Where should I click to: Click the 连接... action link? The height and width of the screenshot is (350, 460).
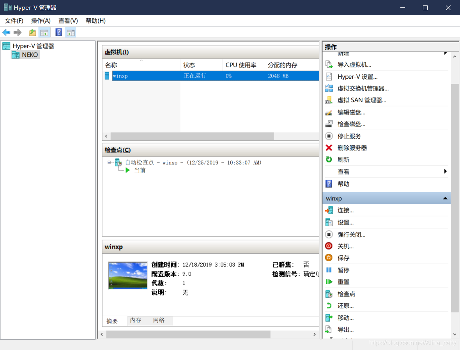[346, 210]
